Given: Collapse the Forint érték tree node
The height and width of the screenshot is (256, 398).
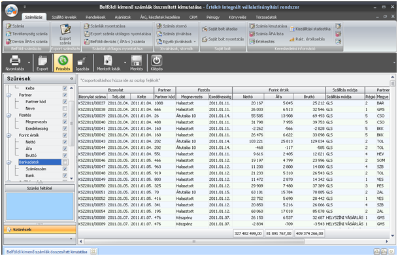Looking at the screenshot, I should click(x=8, y=135).
